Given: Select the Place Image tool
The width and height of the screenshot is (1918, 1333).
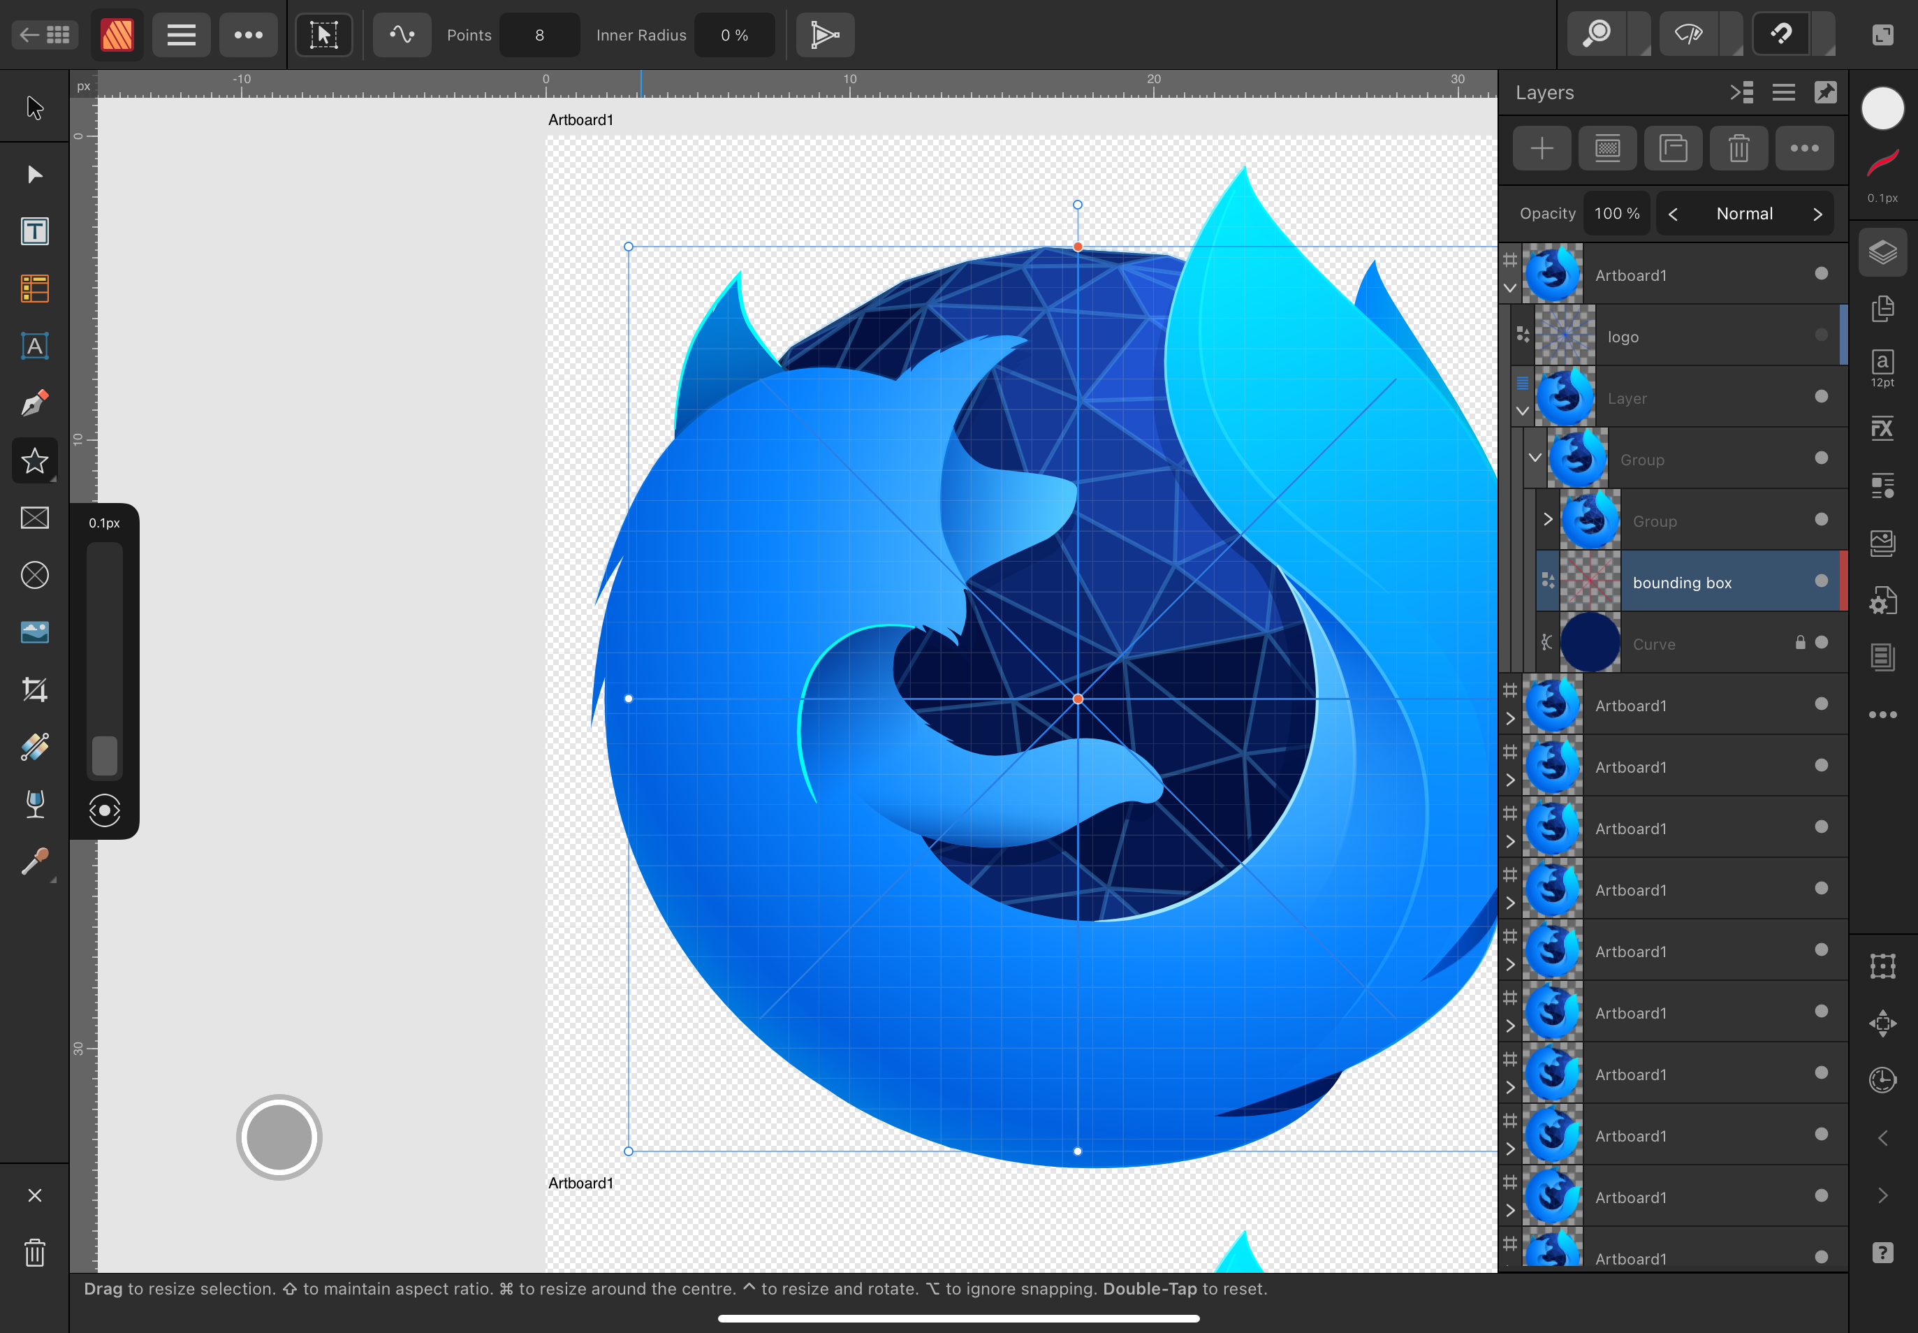Looking at the screenshot, I should [x=34, y=632].
